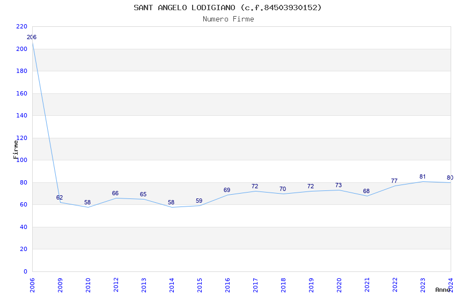Click the 59 data label for 2015
Screen dimensions: 456x295
pos(199,201)
